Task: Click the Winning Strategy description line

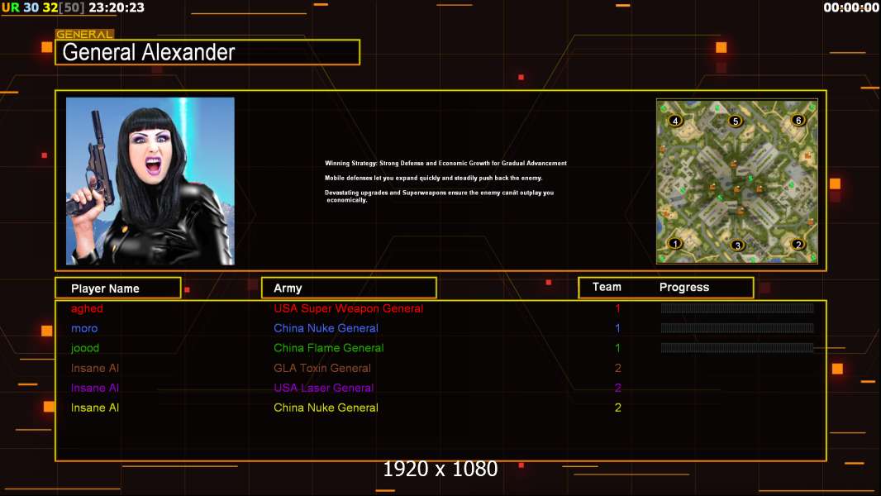Action: 445,164
